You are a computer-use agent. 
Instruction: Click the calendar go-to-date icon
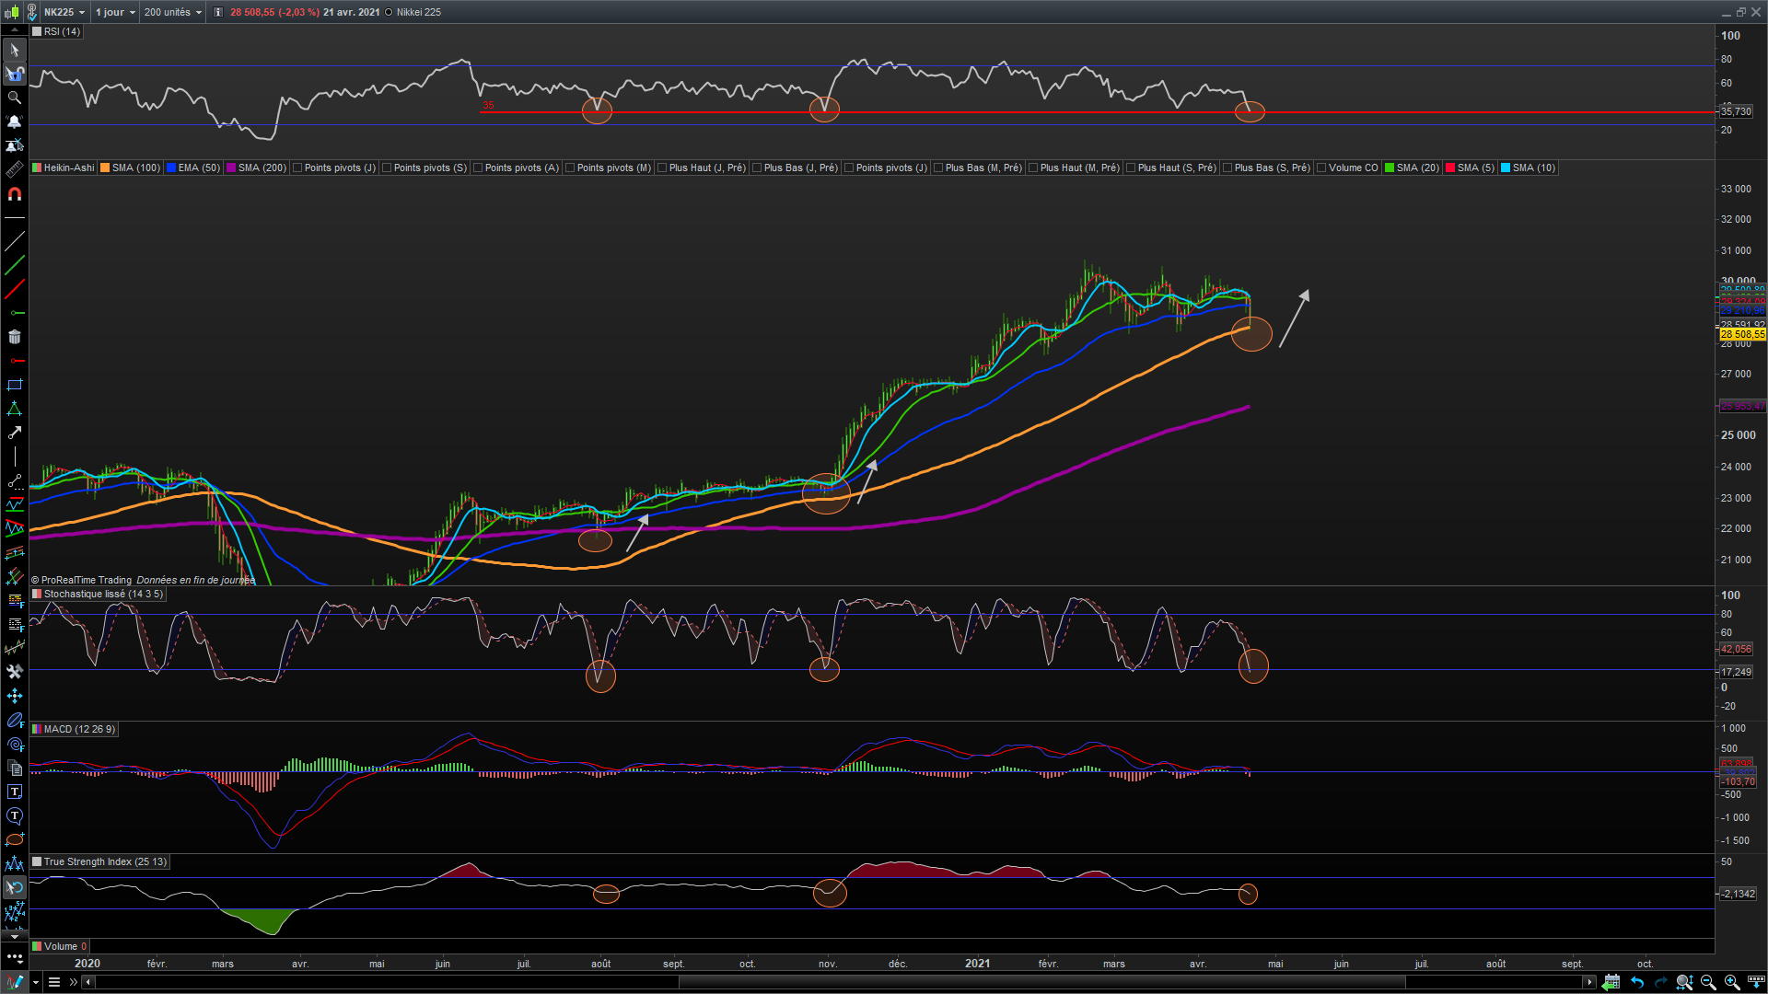[1611, 982]
